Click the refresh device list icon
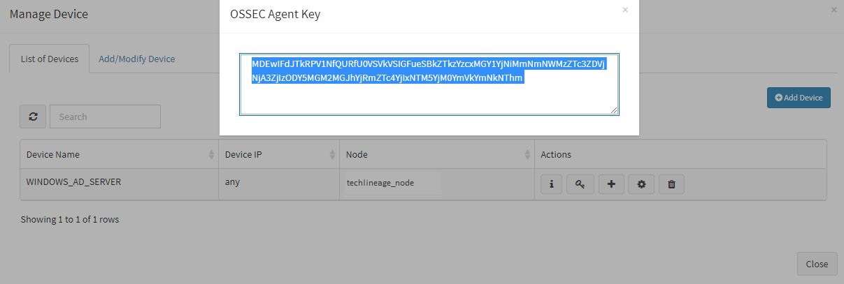 click(33, 117)
